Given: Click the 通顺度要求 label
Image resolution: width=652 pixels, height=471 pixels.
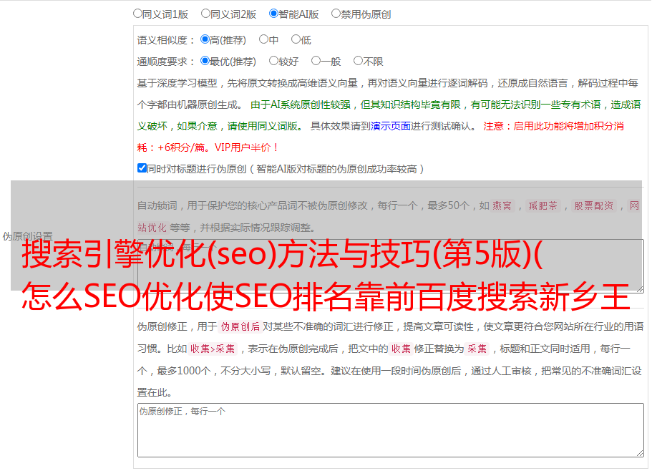Looking at the screenshot, I should 166,62.
